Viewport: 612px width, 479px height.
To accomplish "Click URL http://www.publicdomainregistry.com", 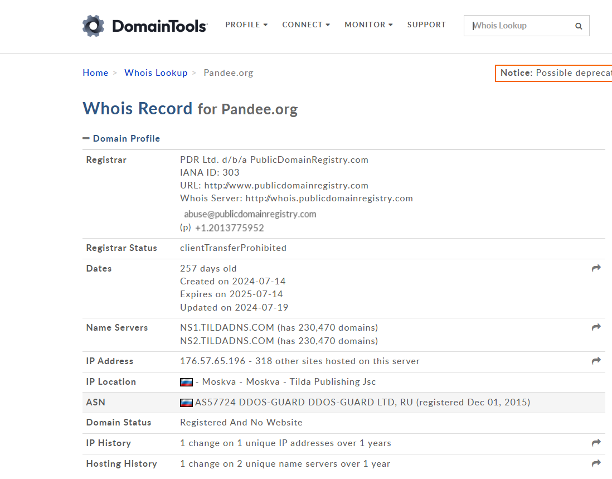I will 274,186.
